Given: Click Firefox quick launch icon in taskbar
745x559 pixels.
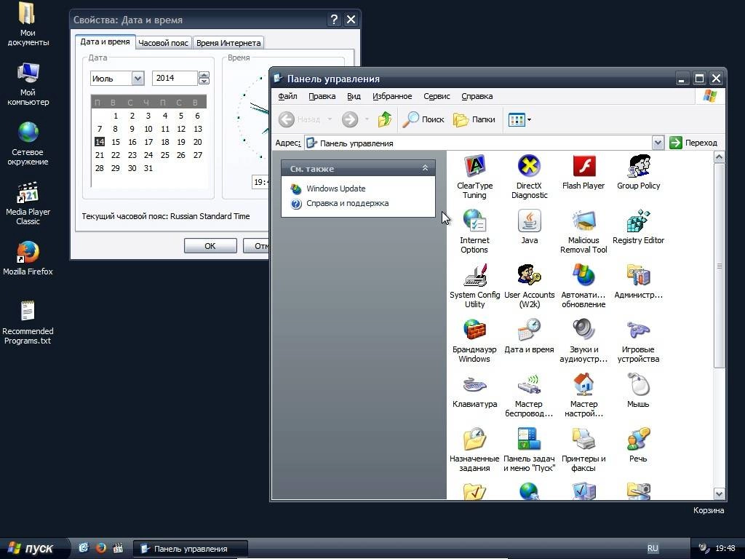Looking at the screenshot, I should click(100, 547).
